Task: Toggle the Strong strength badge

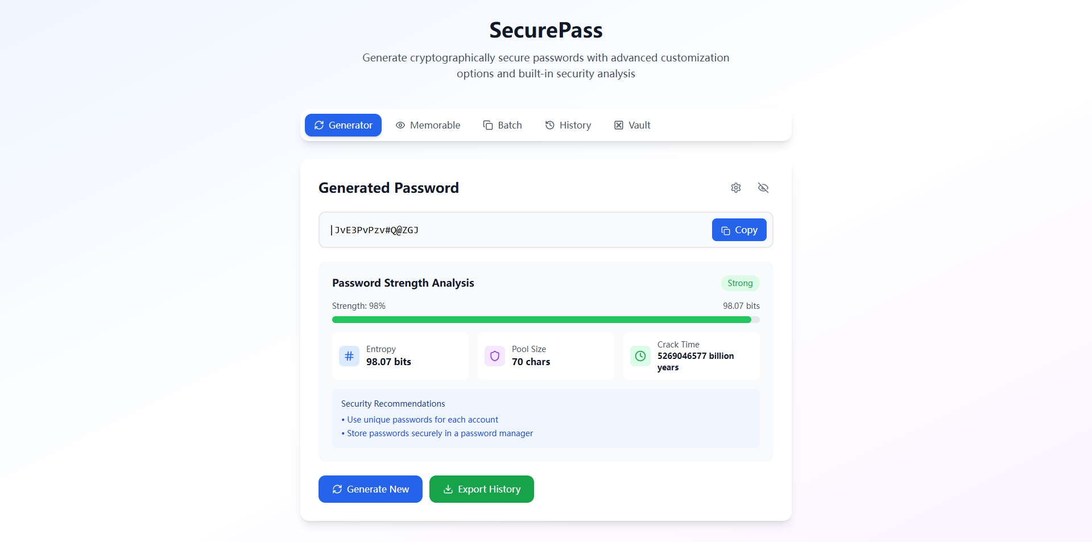Action: 739,283
